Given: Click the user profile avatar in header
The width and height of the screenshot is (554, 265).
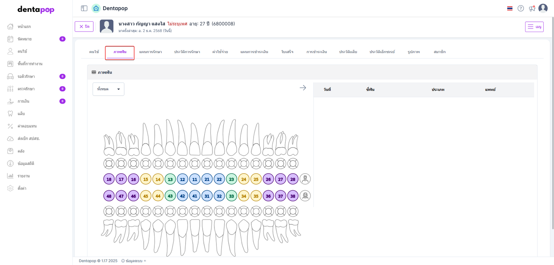Looking at the screenshot, I should coord(543,8).
